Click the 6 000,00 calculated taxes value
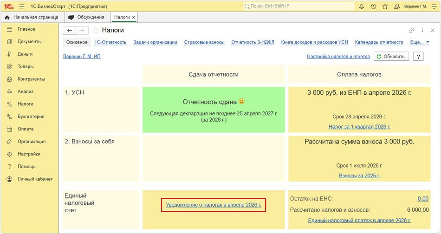This screenshot has width=441, height=234. tap(418, 210)
